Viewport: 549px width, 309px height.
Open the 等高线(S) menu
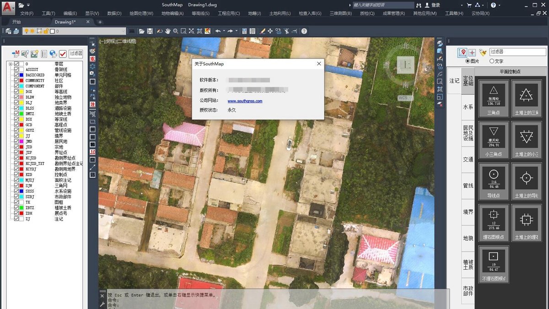200,13
